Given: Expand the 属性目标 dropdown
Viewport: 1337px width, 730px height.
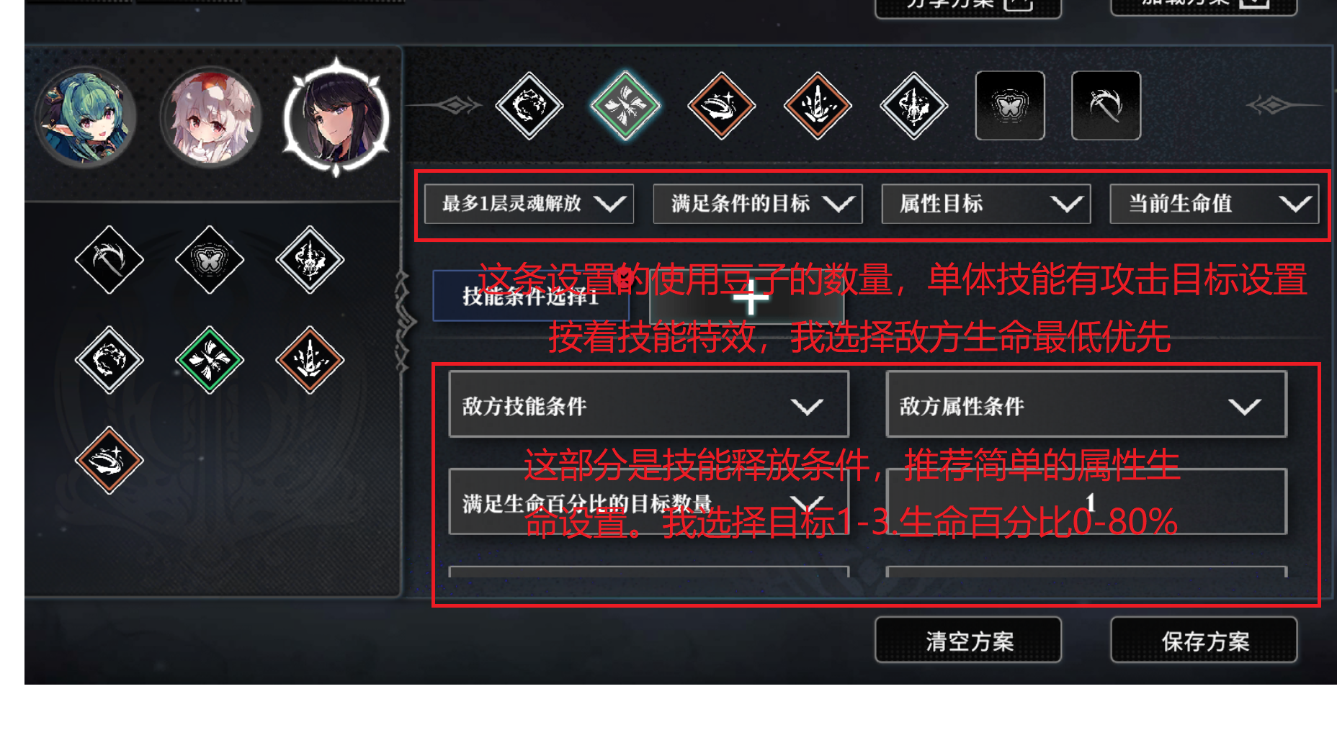Looking at the screenshot, I should click(x=986, y=204).
